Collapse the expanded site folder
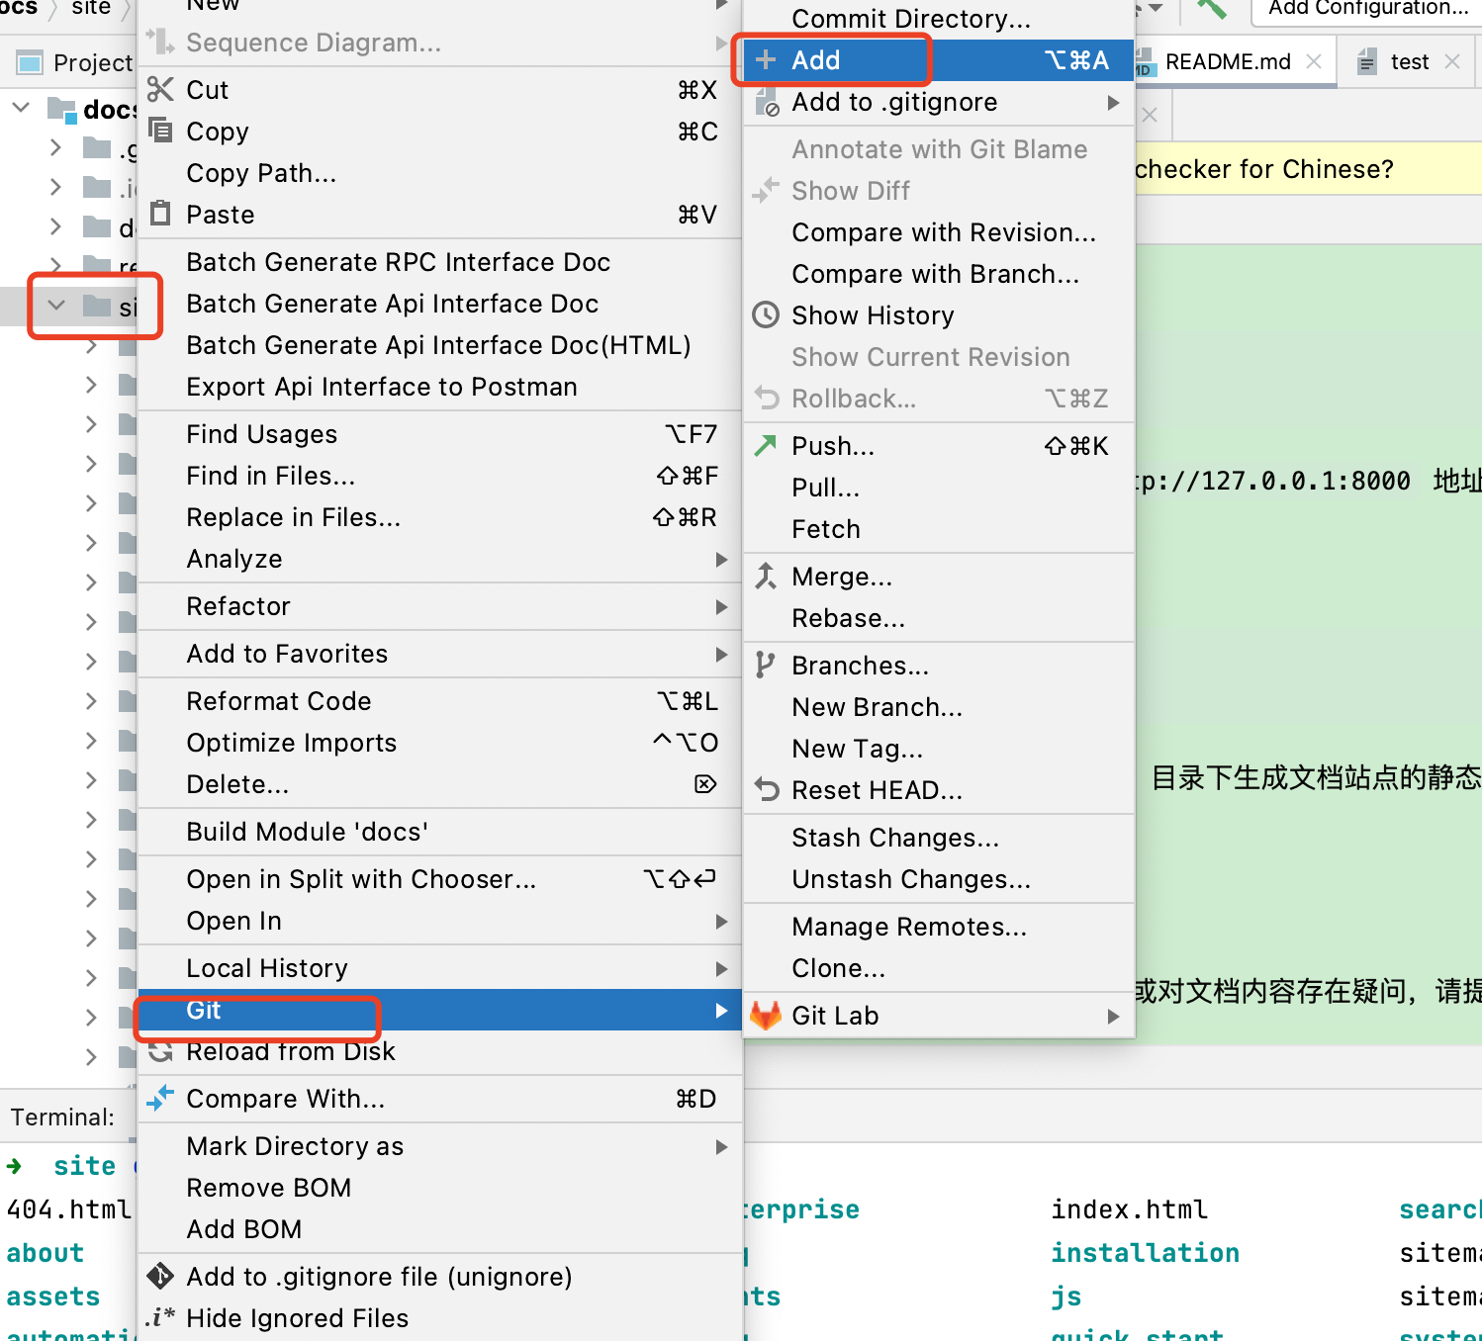1482x1341 pixels. (x=56, y=306)
